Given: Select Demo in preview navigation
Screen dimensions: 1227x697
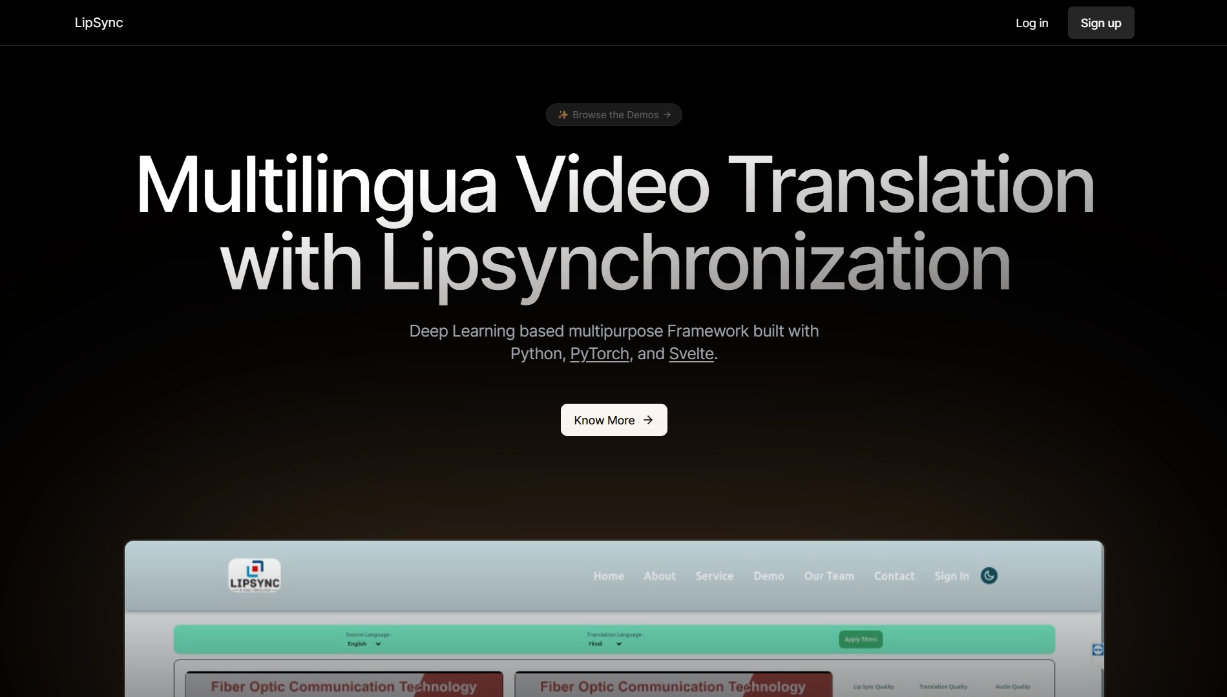Looking at the screenshot, I should [x=769, y=576].
